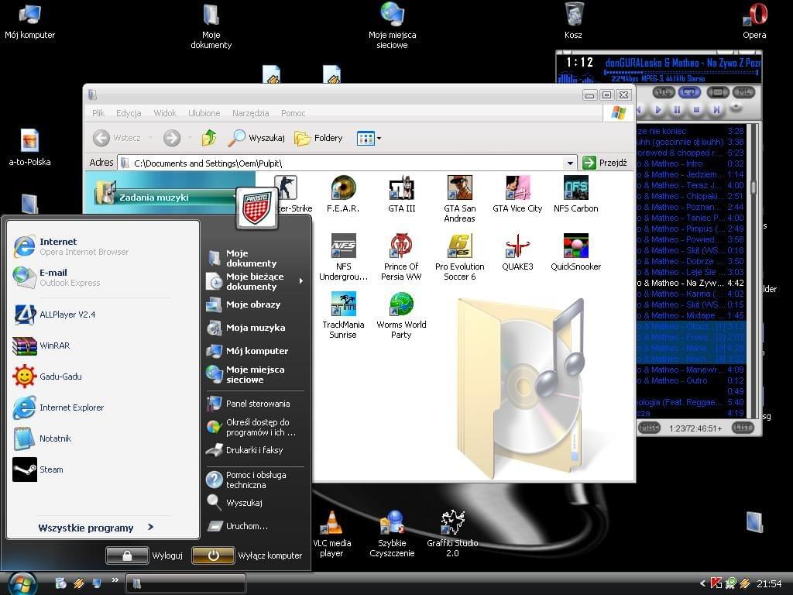Select the Kosz recycle bin icon
The width and height of the screenshot is (793, 595).
tap(574, 21)
